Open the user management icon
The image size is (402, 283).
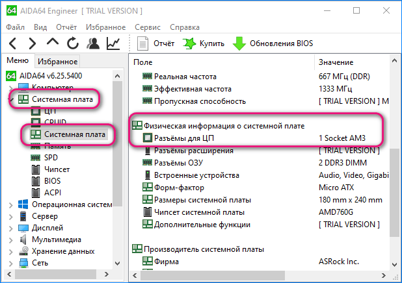[x=93, y=43]
